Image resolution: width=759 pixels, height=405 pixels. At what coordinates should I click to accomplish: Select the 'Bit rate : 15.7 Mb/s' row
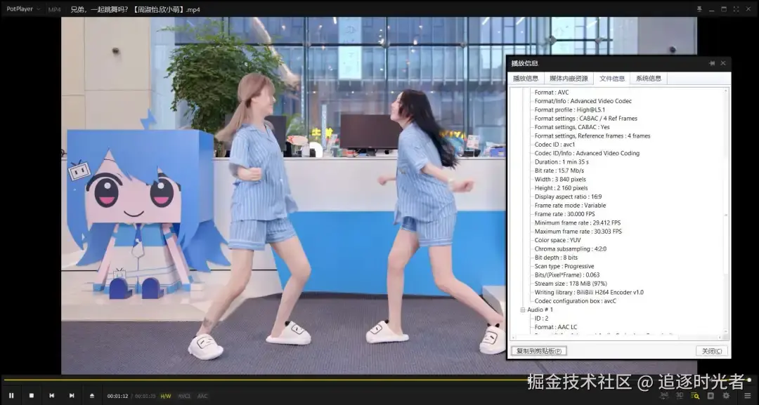coord(559,171)
